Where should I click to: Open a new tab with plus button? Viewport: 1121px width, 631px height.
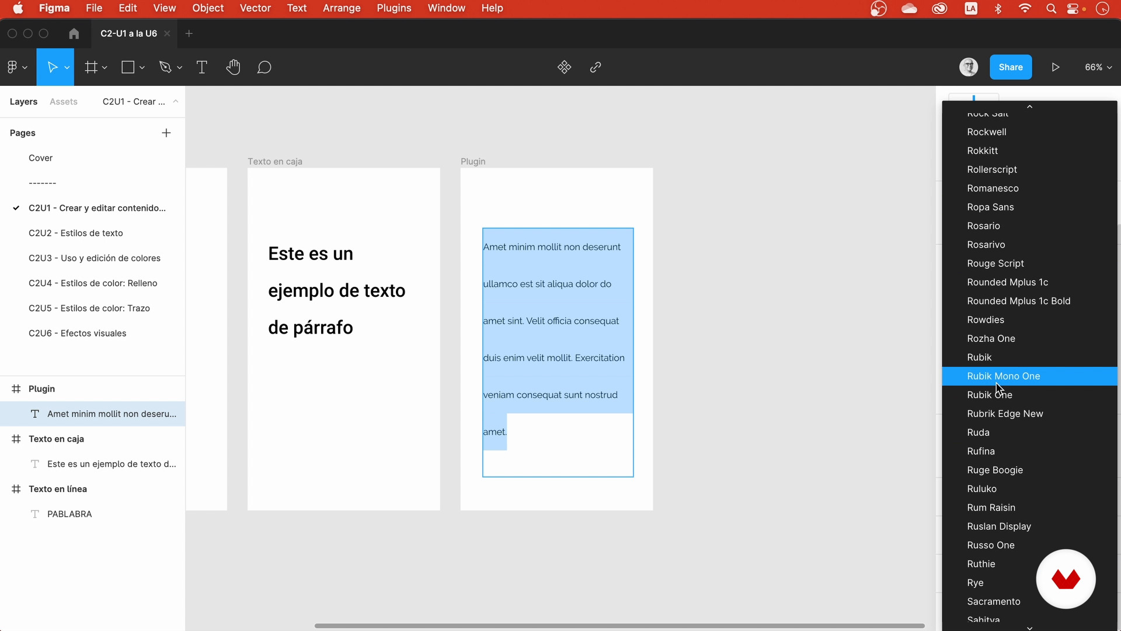[x=189, y=33]
